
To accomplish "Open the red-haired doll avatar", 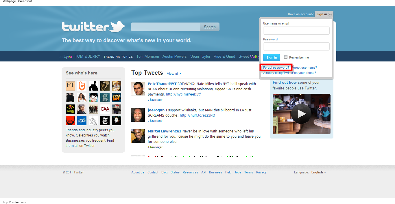I will pyautogui.click(x=117, y=109).
